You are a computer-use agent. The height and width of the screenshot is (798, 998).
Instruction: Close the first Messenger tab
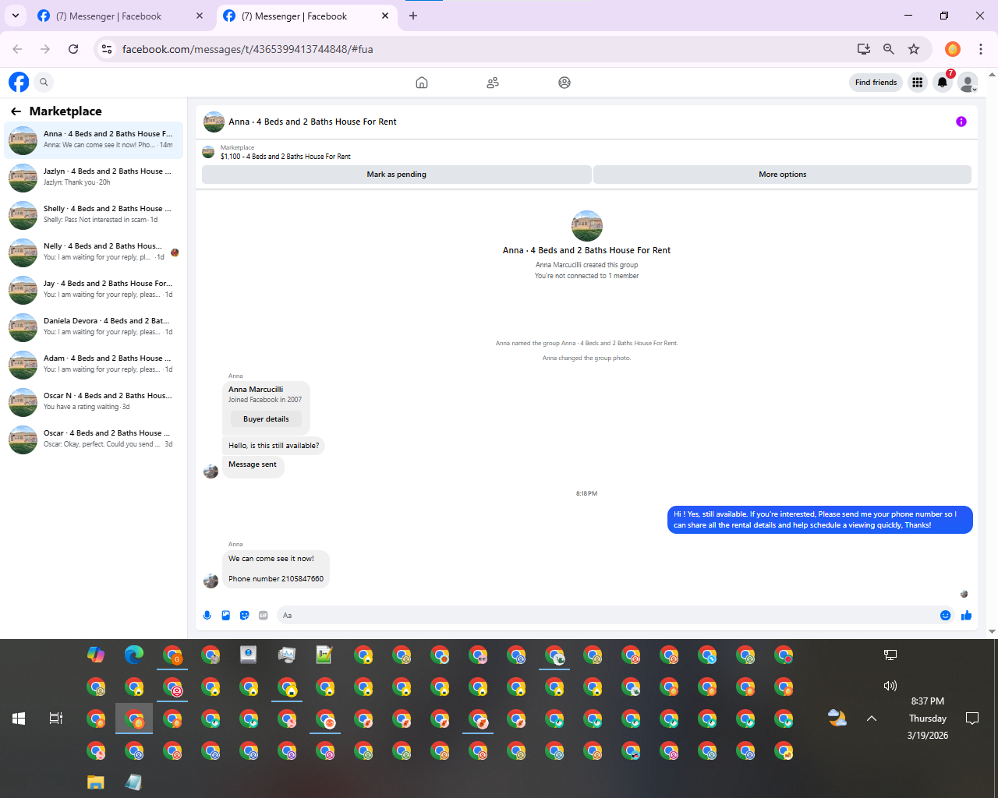coord(200,16)
